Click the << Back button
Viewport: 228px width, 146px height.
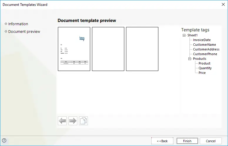click(162, 141)
